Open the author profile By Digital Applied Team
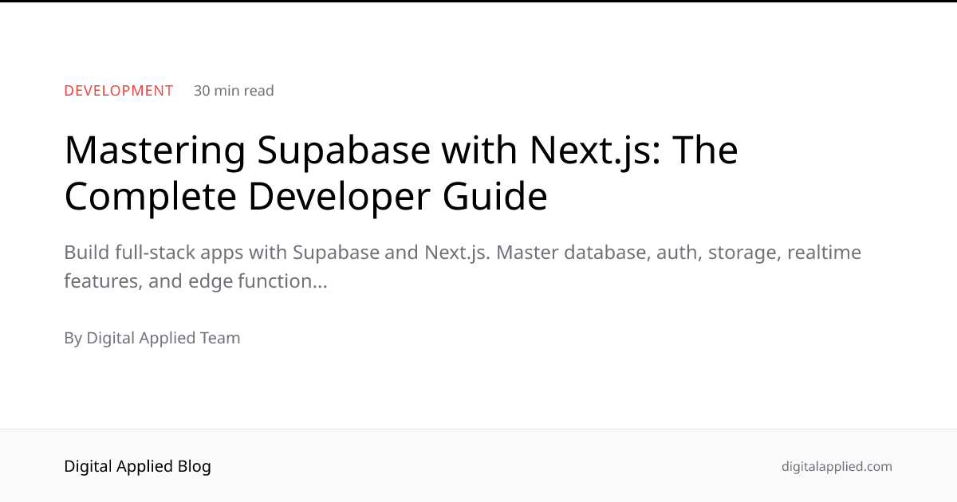The image size is (957, 502). 152,338
